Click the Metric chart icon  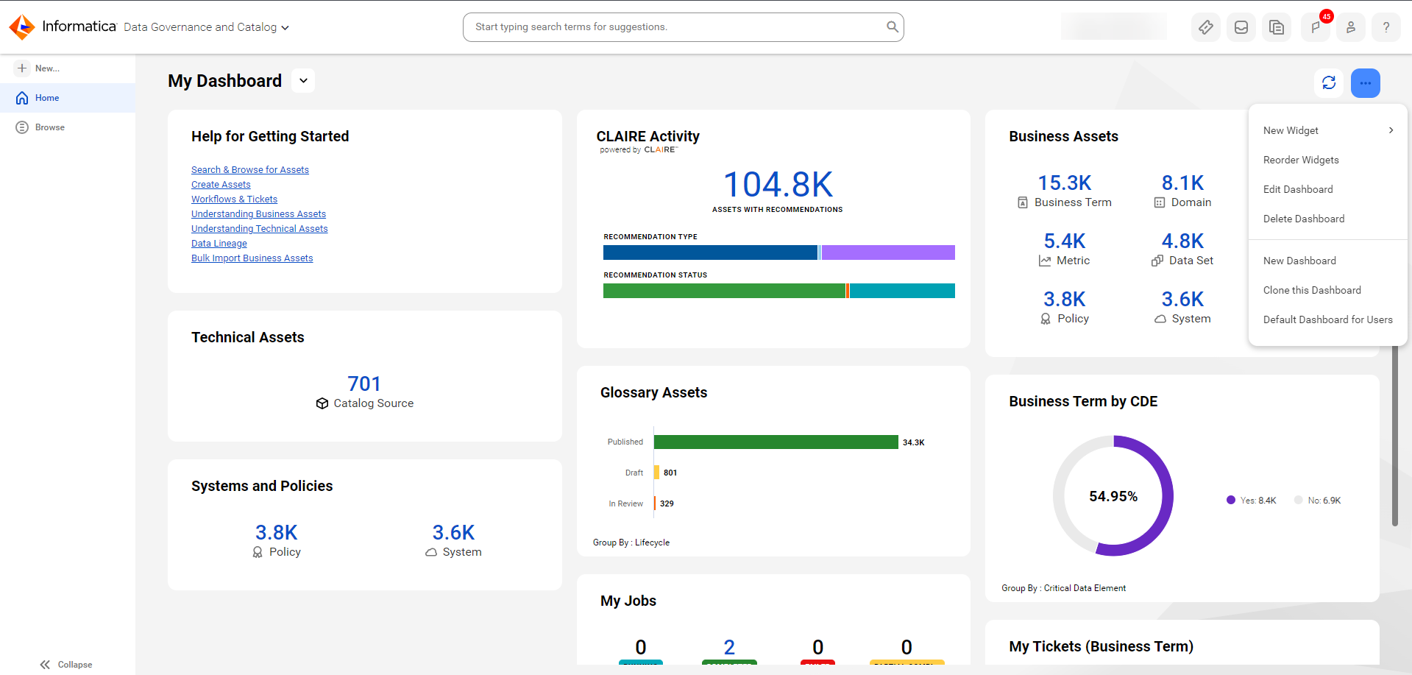pyautogui.click(x=1045, y=261)
